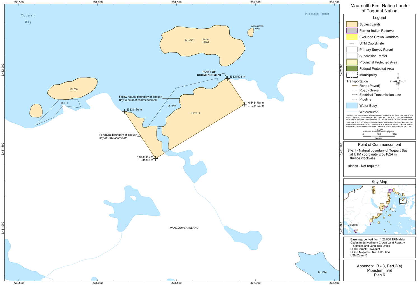Select the Former Indian Reserve legend swatch
This screenshot has height=285, width=420.
(x=352, y=31)
